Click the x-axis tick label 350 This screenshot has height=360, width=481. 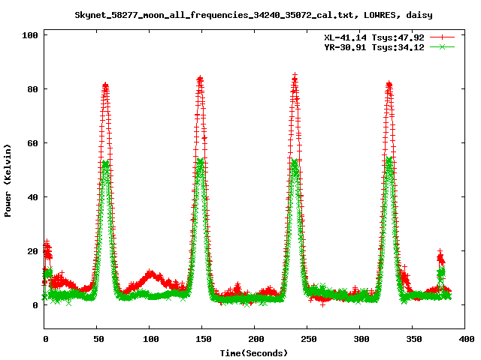coord(414,339)
